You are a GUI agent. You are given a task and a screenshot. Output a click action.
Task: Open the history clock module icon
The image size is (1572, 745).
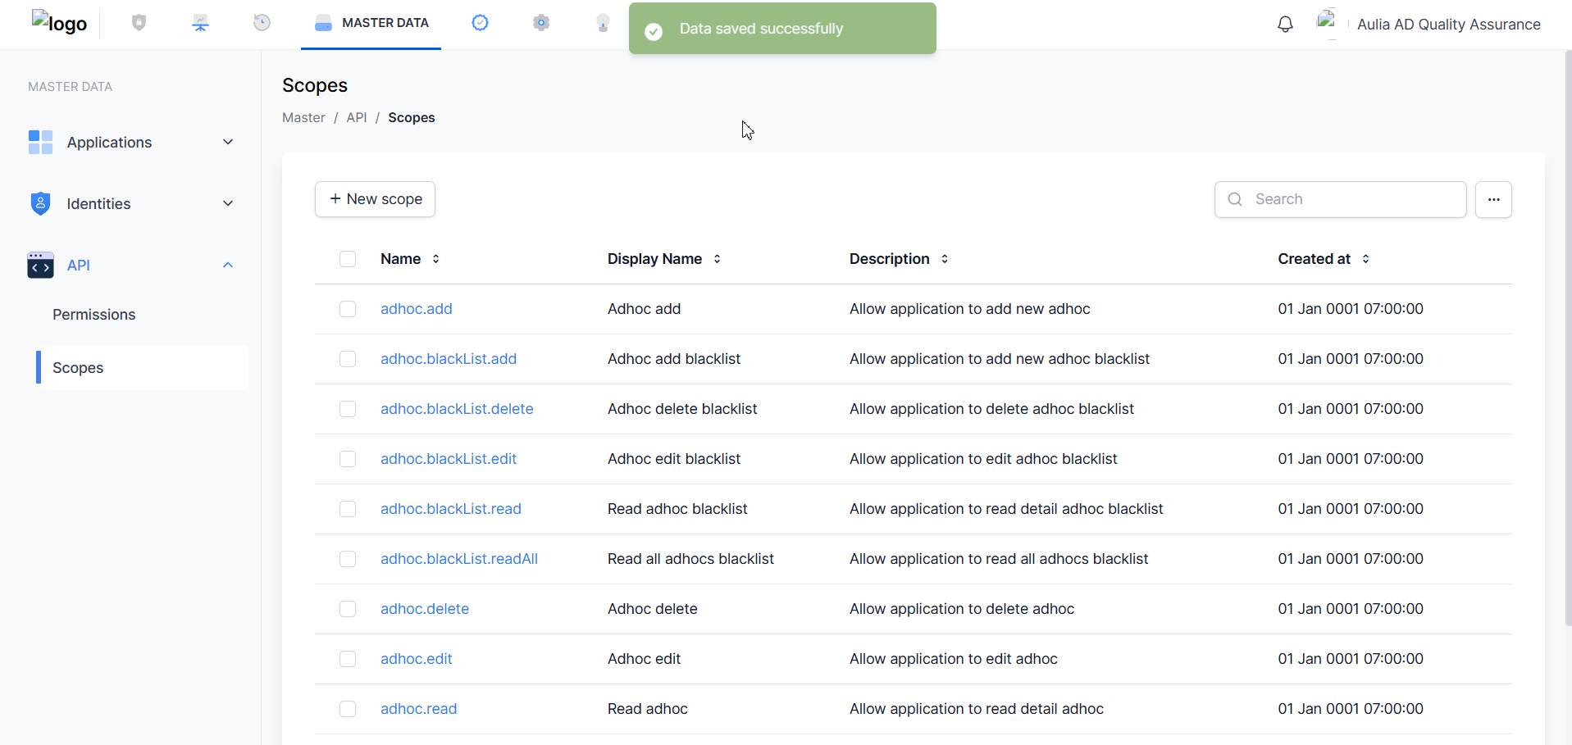coord(262,23)
